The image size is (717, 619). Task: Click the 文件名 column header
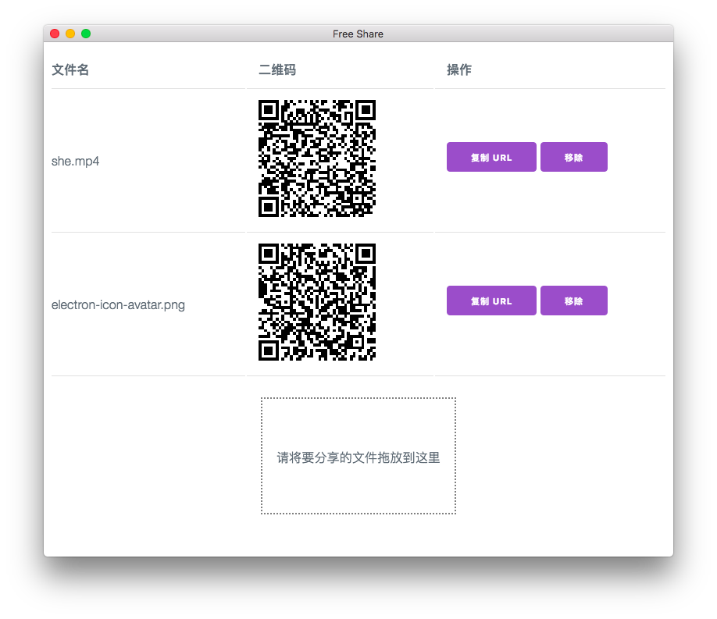70,69
